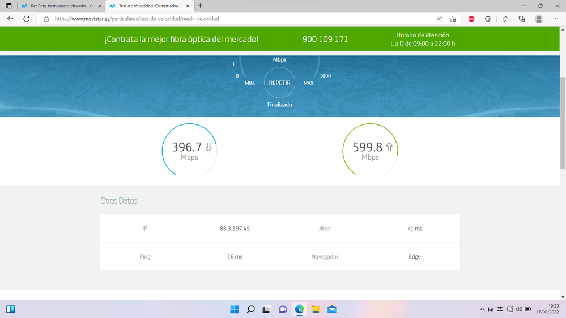Click the REPETIR button to rerun test
The width and height of the screenshot is (566, 318).
[279, 83]
